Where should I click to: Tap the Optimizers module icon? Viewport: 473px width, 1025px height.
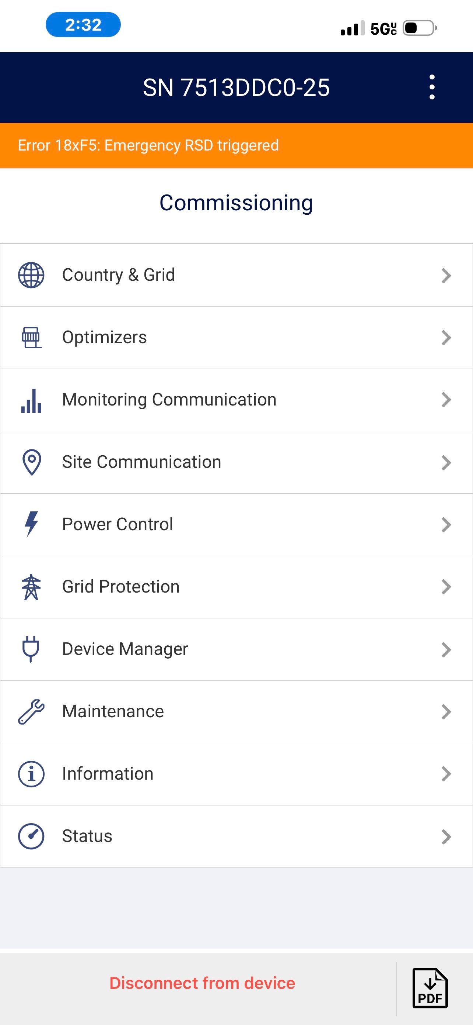point(31,337)
